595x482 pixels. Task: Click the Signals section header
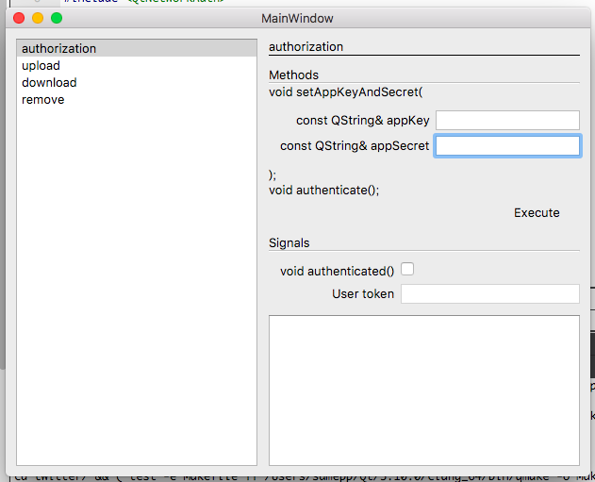point(289,243)
